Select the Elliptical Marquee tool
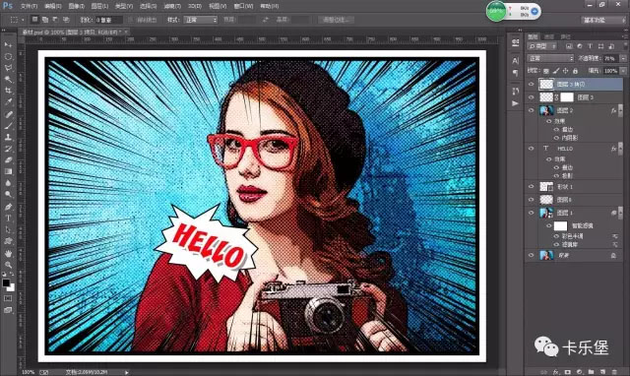This screenshot has width=630, height=376. pyautogui.click(x=8, y=57)
